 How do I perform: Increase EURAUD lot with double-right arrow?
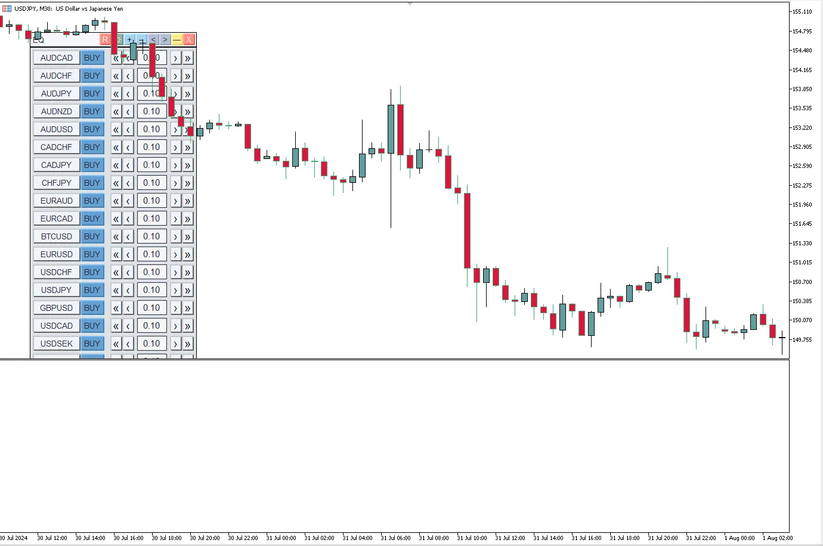click(x=187, y=201)
